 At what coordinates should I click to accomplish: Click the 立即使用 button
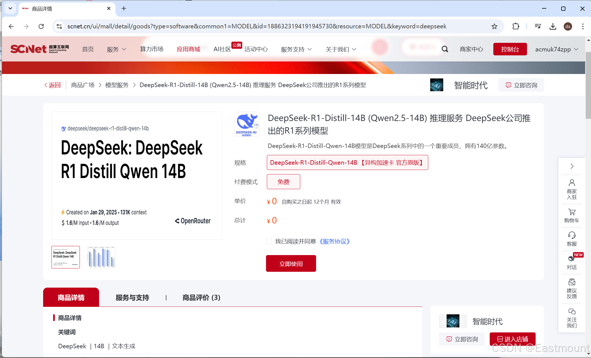291,263
